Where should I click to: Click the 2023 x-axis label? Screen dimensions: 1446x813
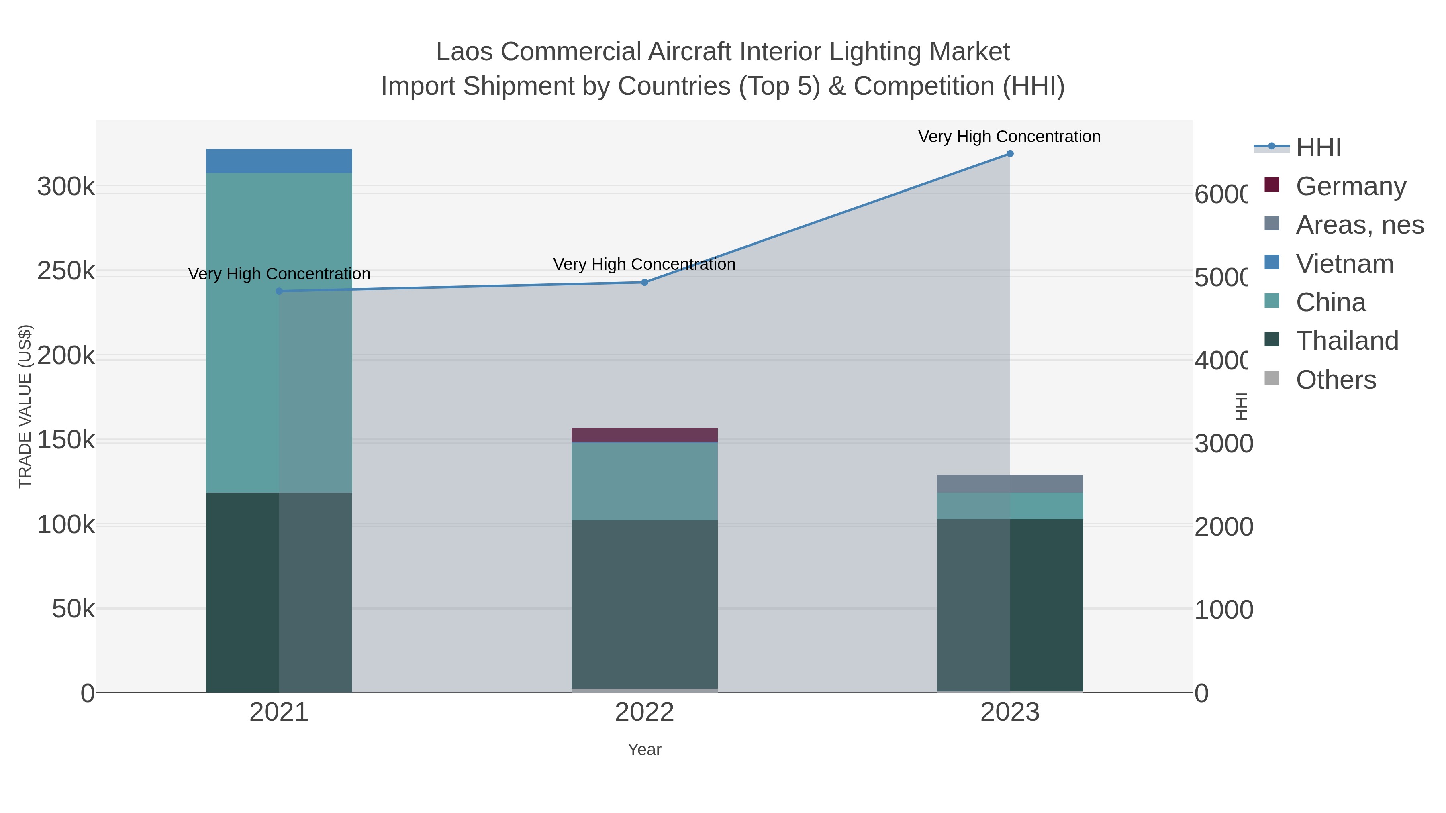(1010, 713)
